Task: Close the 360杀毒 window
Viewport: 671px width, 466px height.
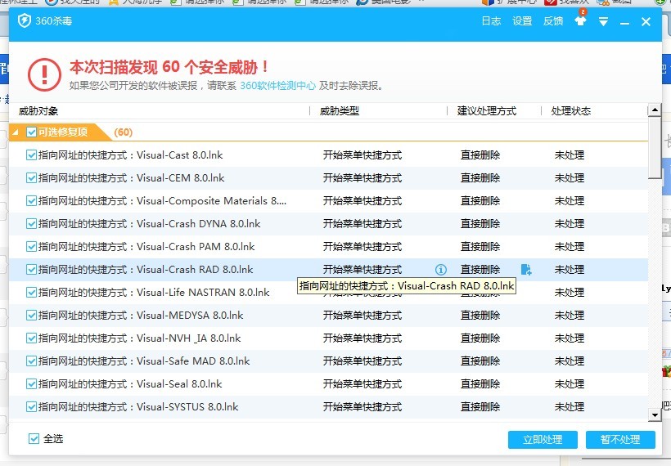Action: click(646, 21)
